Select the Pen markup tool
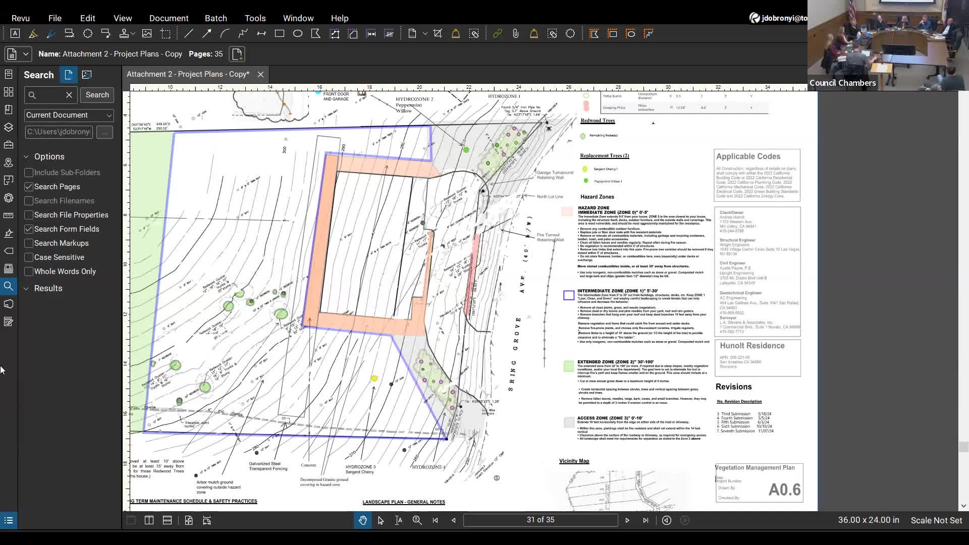 tap(51, 34)
